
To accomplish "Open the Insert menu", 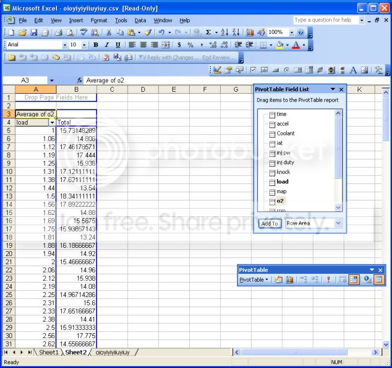I will (76, 20).
